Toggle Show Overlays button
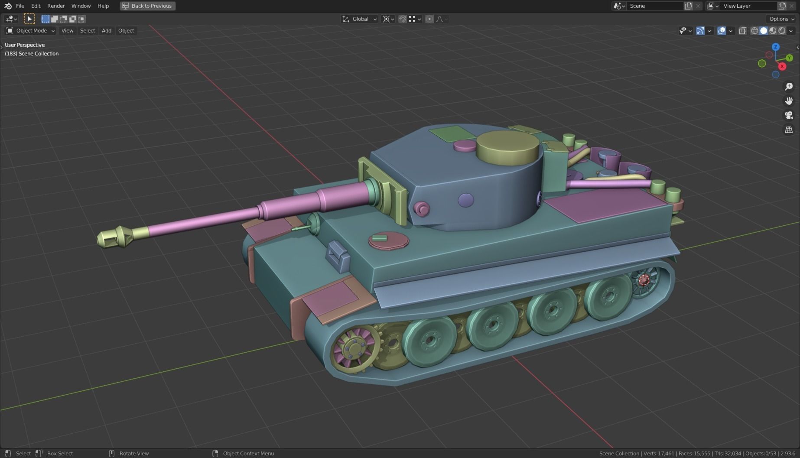 (x=722, y=31)
